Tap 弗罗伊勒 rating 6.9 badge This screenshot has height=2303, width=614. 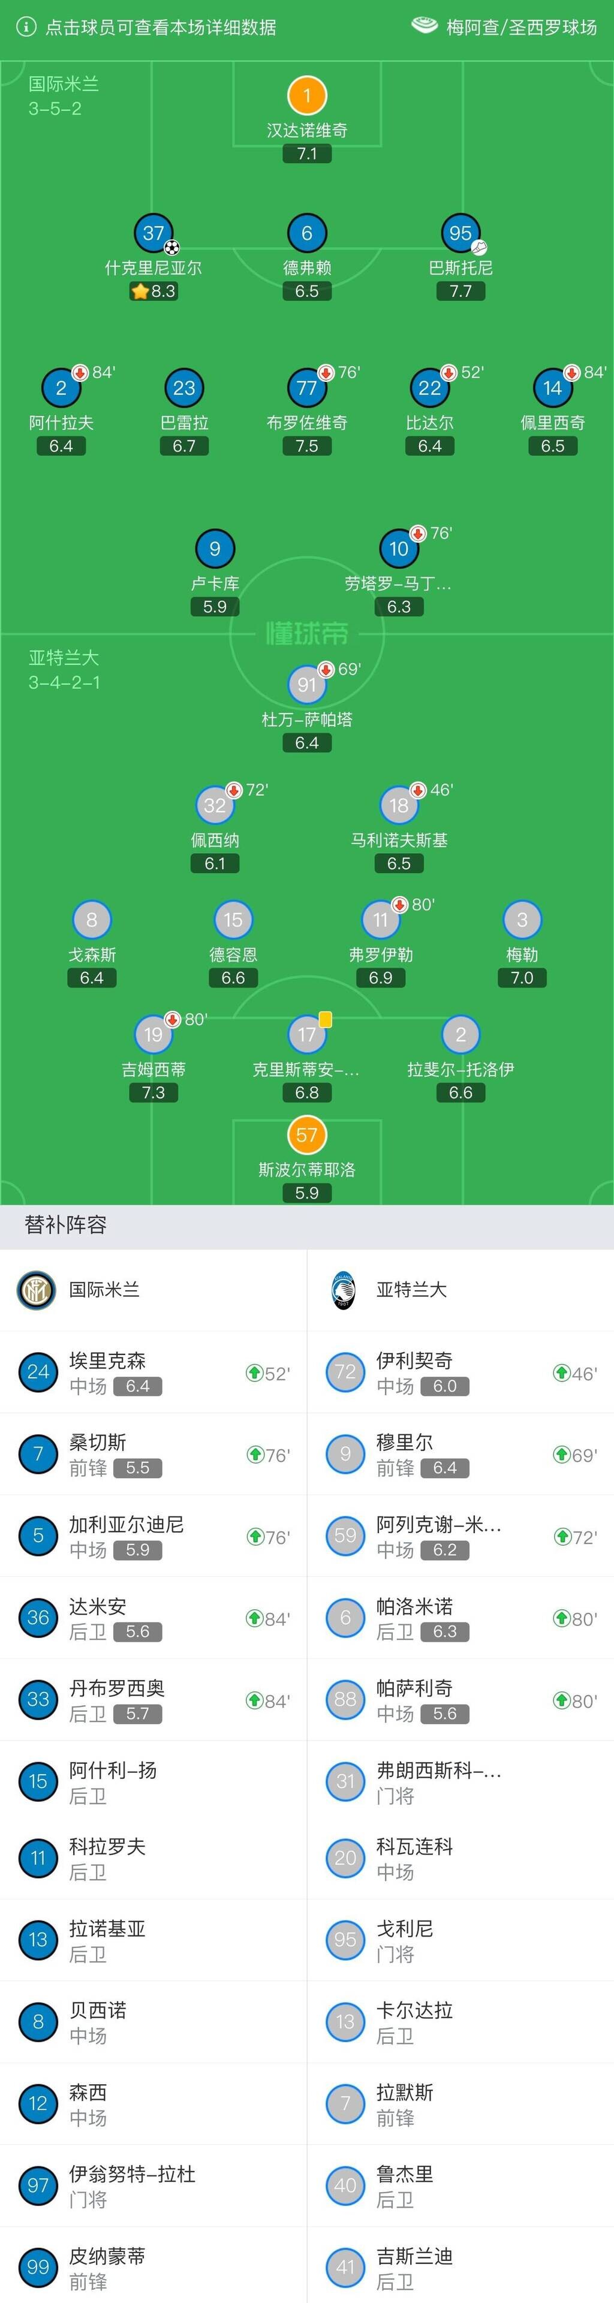[x=381, y=978]
